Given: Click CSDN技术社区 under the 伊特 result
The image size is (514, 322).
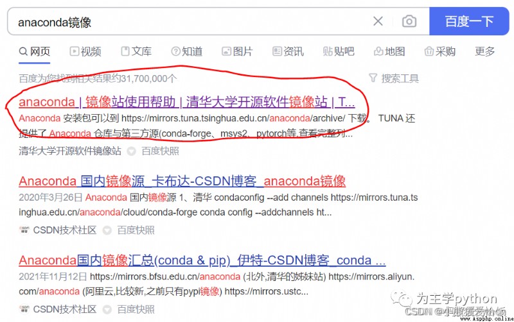Looking at the screenshot, I should tap(65, 309).
